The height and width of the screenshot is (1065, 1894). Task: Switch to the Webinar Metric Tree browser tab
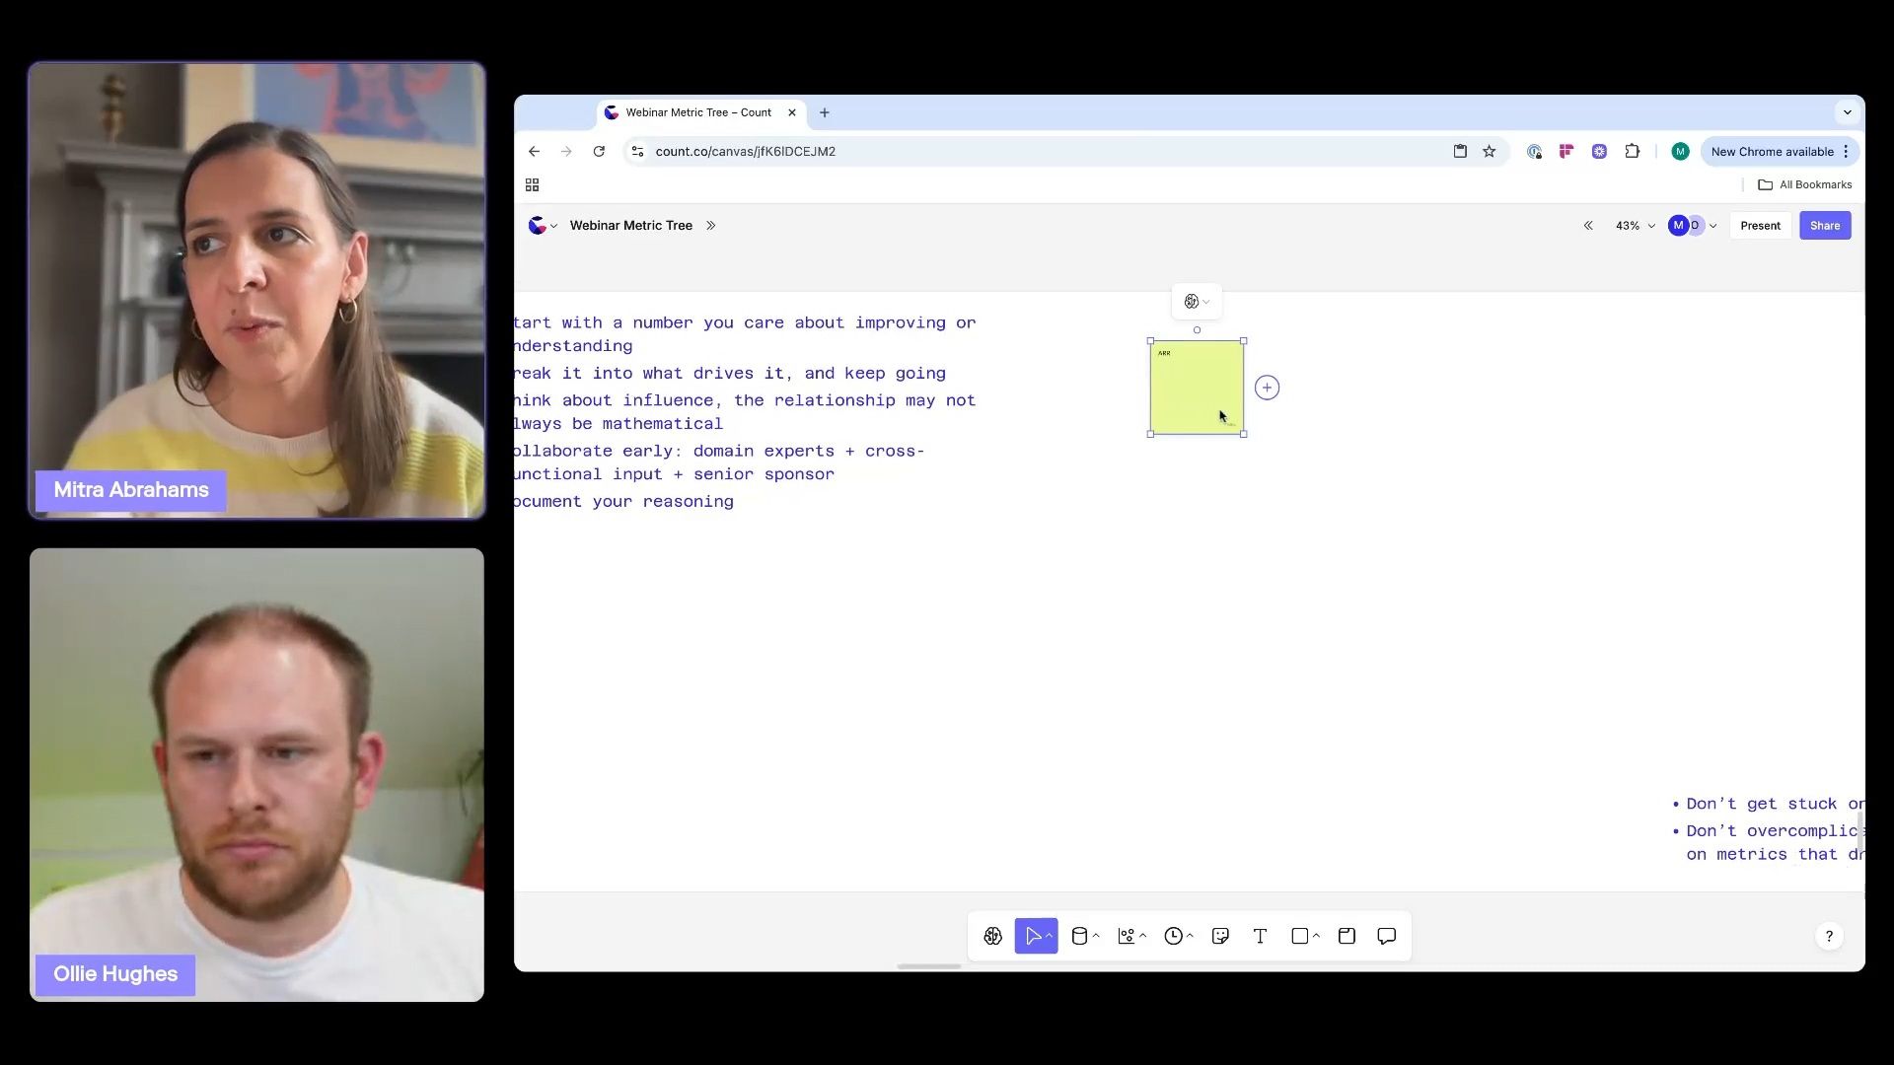[x=698, y=112]
